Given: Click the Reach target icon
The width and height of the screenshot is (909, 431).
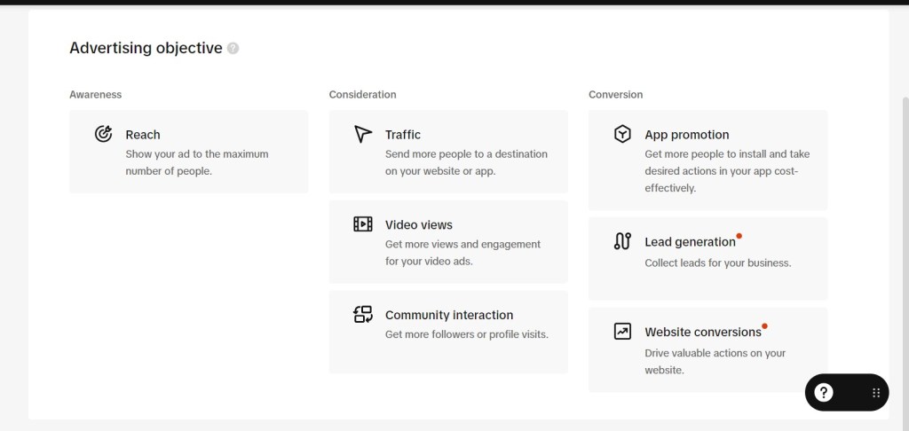Looking at the screenshot, I should [x=104, y=134].
